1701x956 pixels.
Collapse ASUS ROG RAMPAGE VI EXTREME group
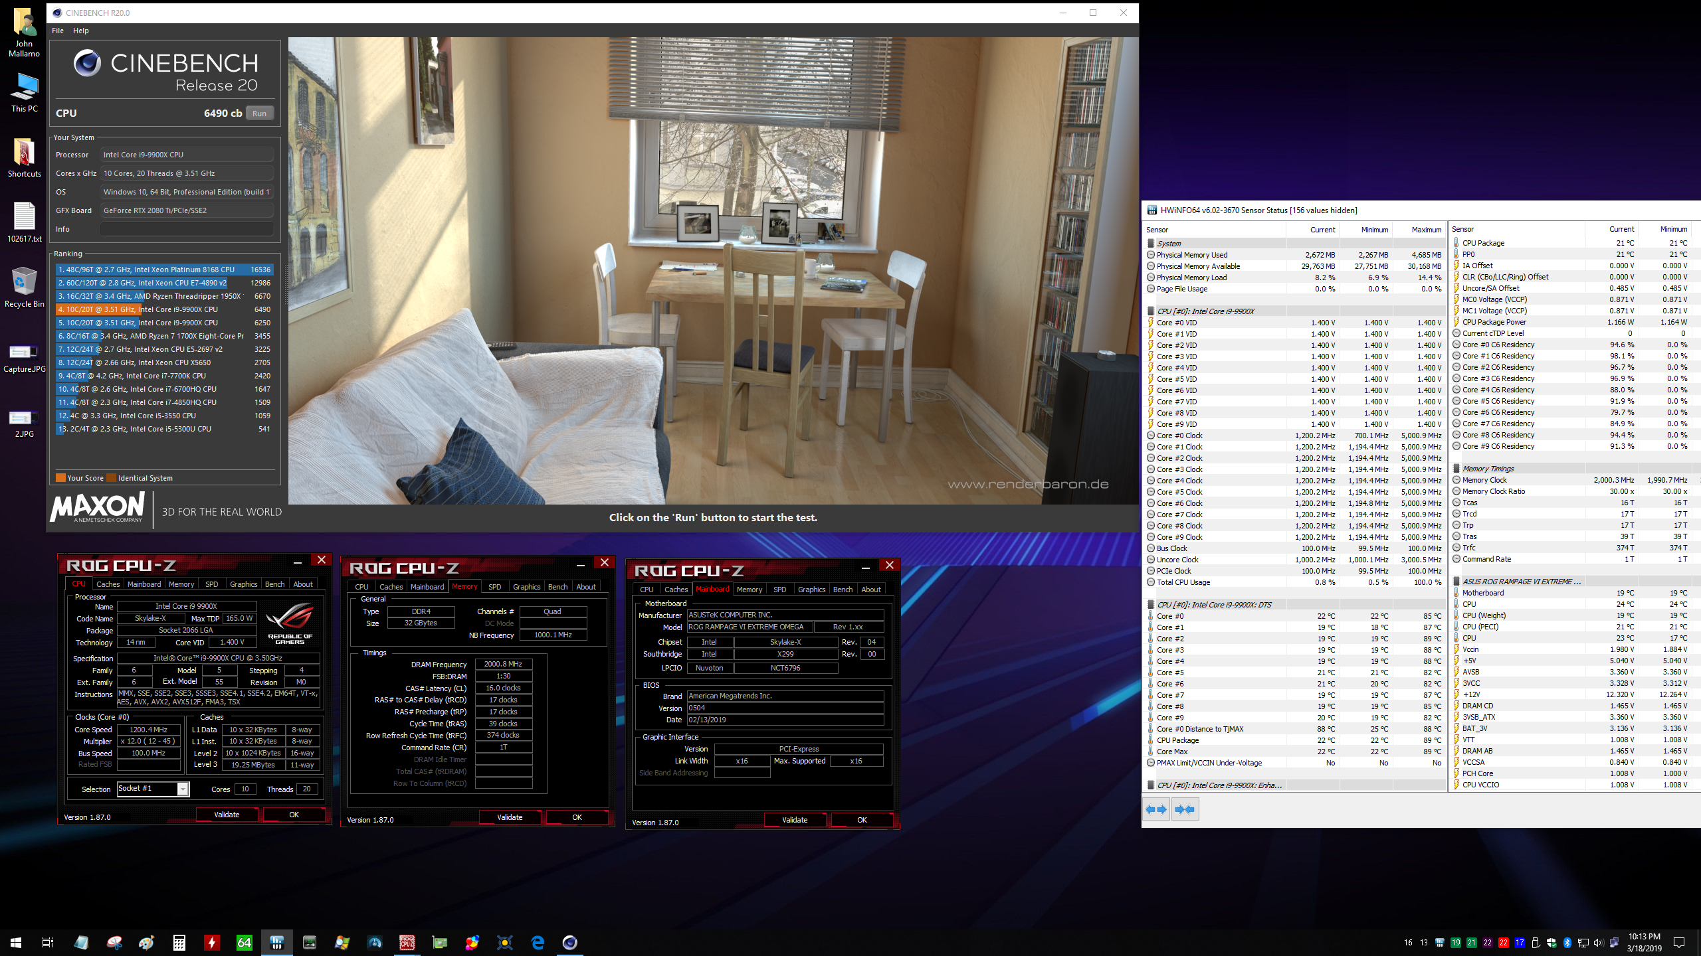pos(1456,582)
